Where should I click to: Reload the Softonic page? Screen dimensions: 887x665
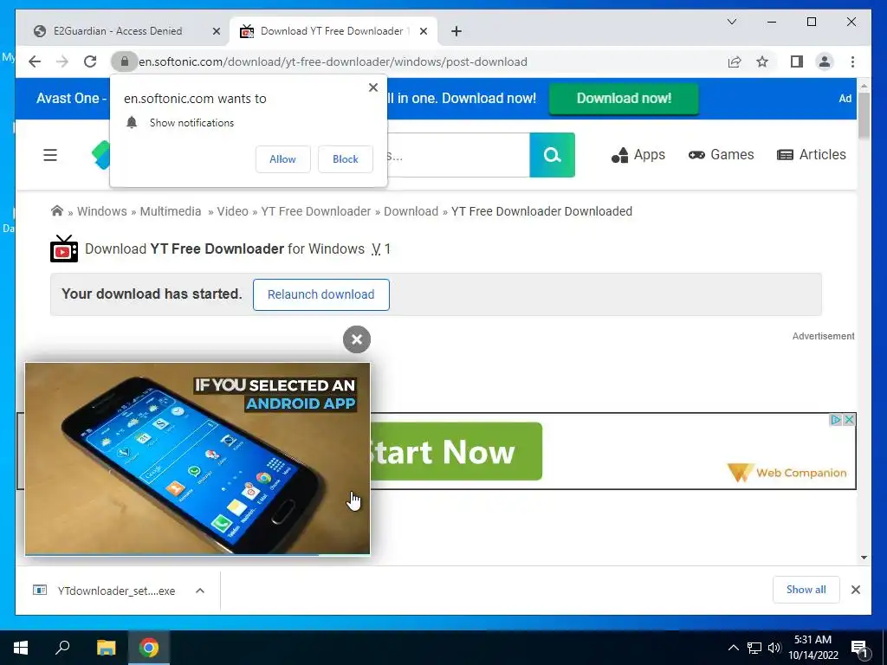click(90, 61)
